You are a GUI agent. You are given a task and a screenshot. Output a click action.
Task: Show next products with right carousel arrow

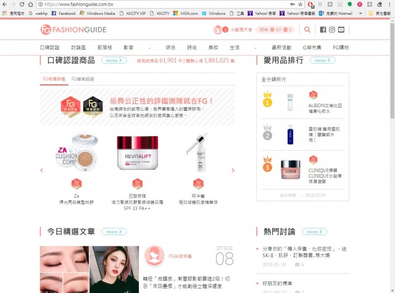[232, 171]
